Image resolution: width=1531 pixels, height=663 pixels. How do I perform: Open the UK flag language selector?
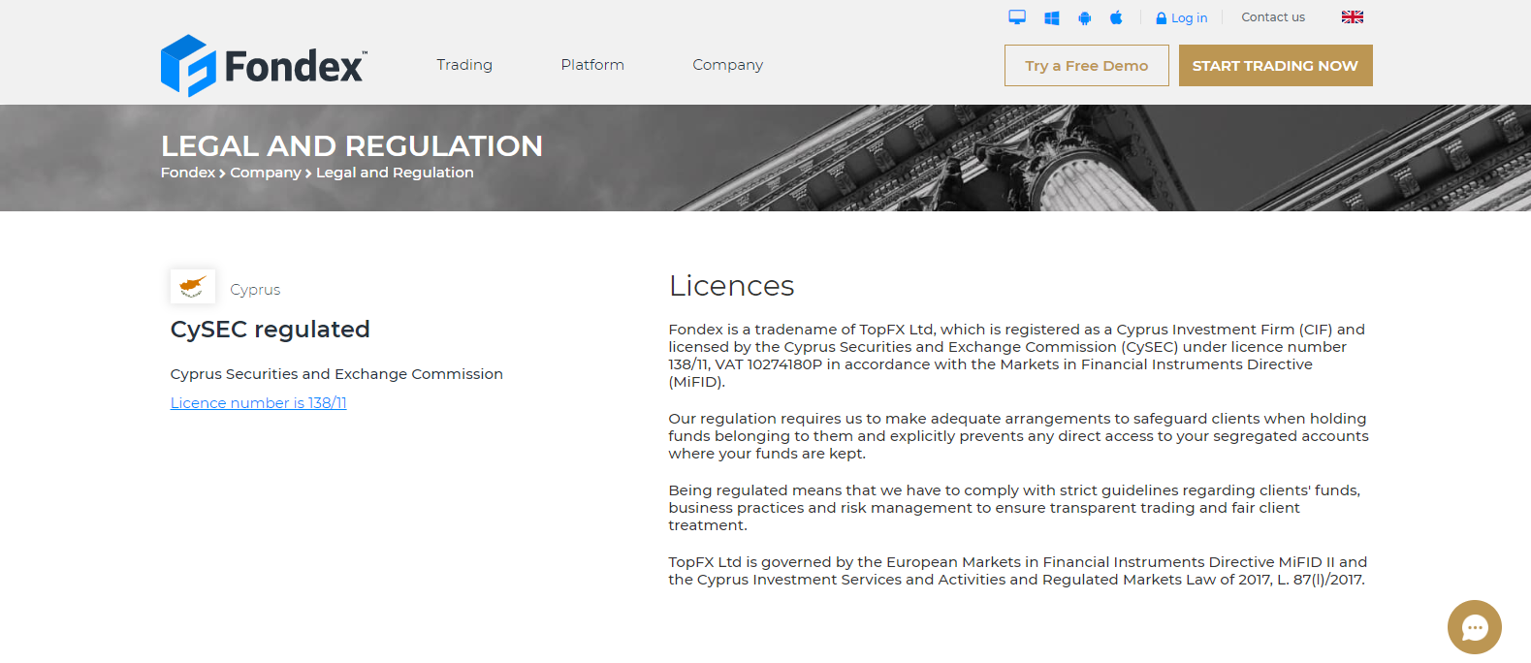(1353, 17)
